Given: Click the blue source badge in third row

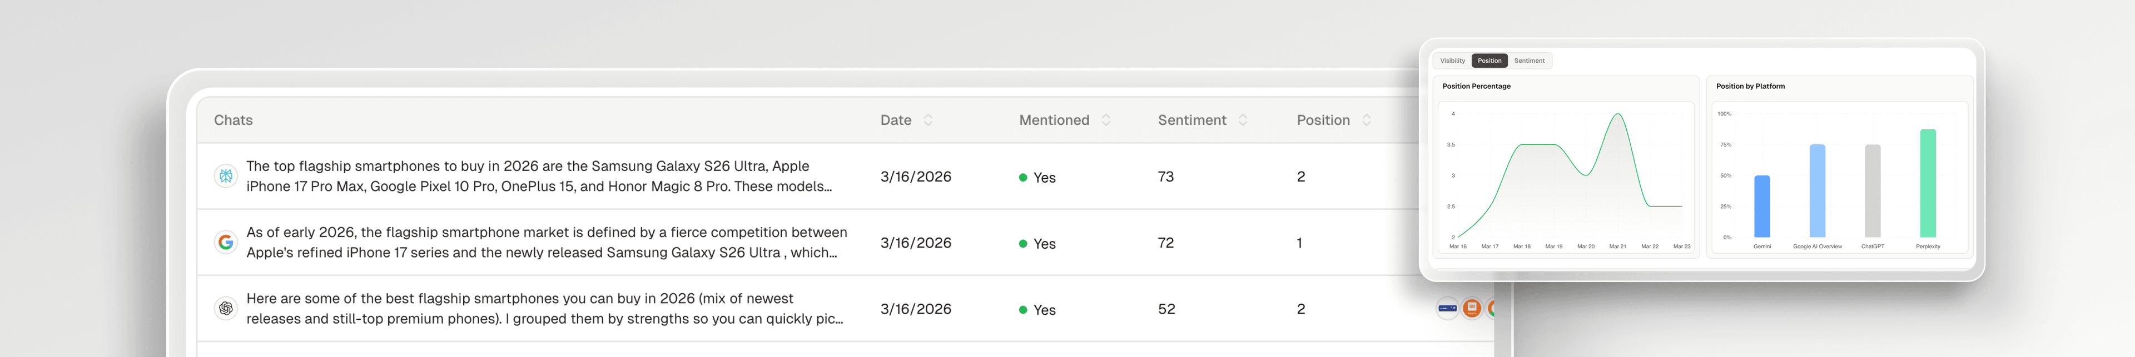Looking at the screenshot, I should (x=1447, y=308).
